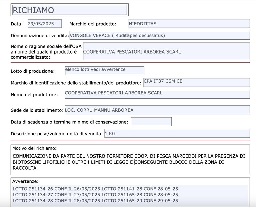Click the 'Motivo del richiamo:' label
Viewport: 256px width, 207px height.
tap(35, 148)
